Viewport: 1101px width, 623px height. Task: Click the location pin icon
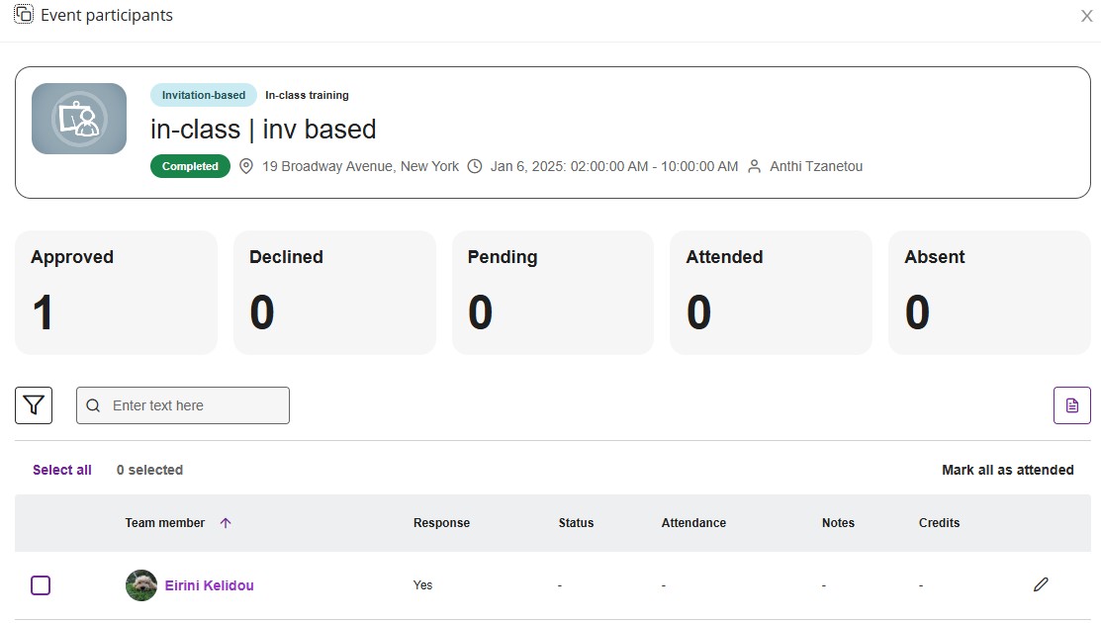point(245,166)
